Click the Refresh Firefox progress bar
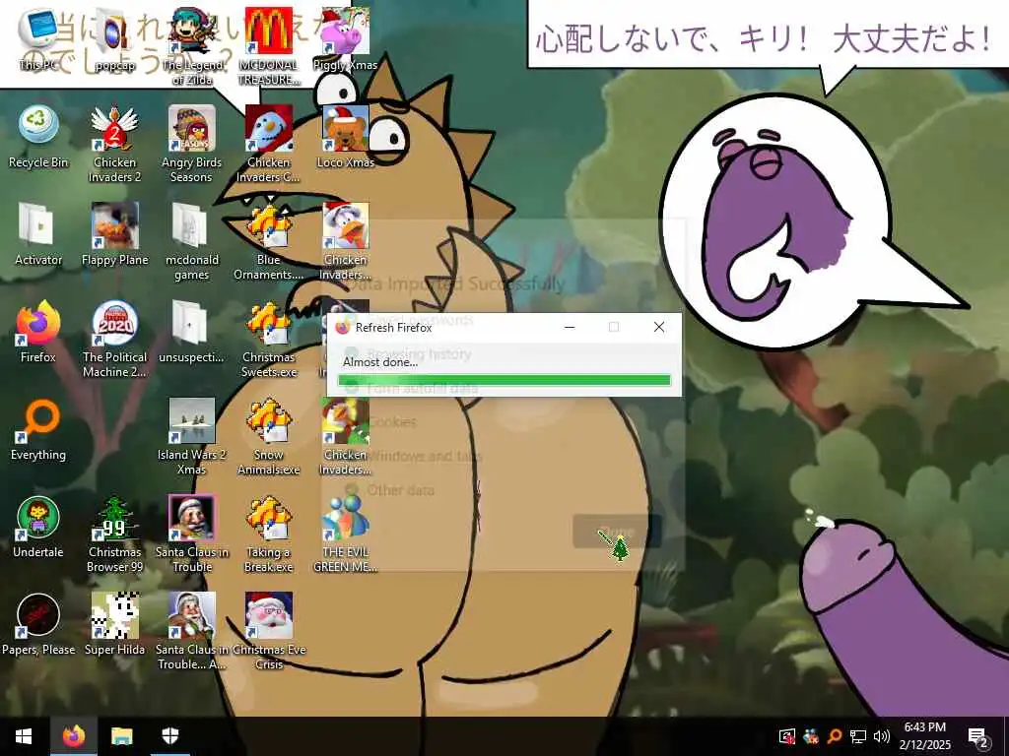Viewport: 1009px width, 756px height. coord(504,380)
